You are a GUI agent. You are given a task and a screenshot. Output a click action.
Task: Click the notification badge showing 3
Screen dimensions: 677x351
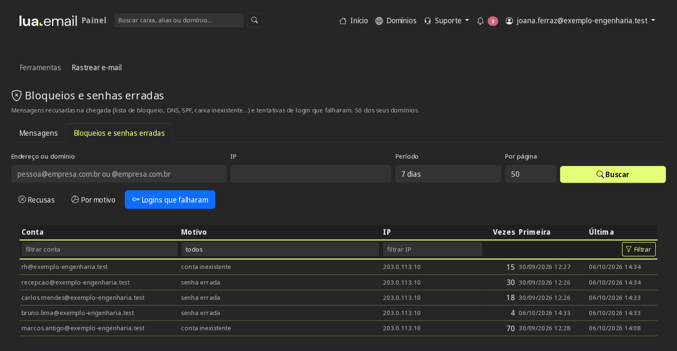(x=493, y=21)
